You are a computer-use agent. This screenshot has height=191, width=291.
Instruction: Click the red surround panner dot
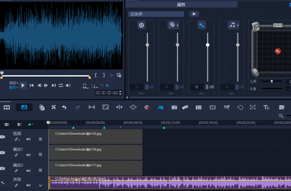278,51
